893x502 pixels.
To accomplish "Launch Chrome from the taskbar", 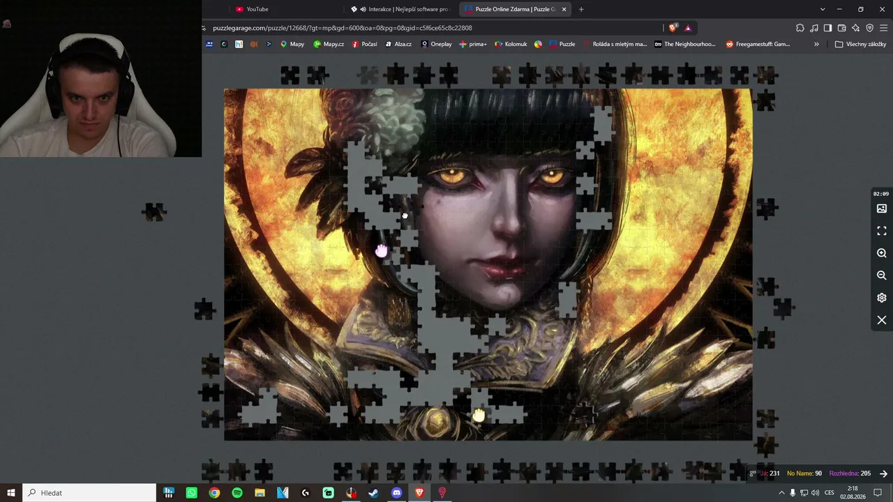I will point(214,493).
